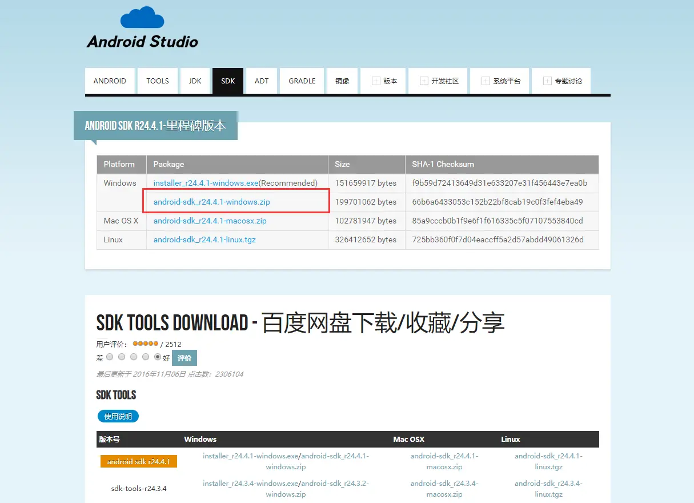Click the 151659917 bytes size cell
The height and width of the screenshot is (503, 694).
[366, 183]
